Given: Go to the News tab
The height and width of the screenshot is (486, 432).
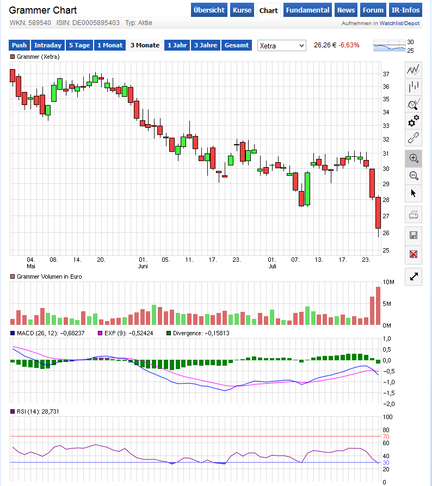Looking at the screenshot, I should click(346, 10).
